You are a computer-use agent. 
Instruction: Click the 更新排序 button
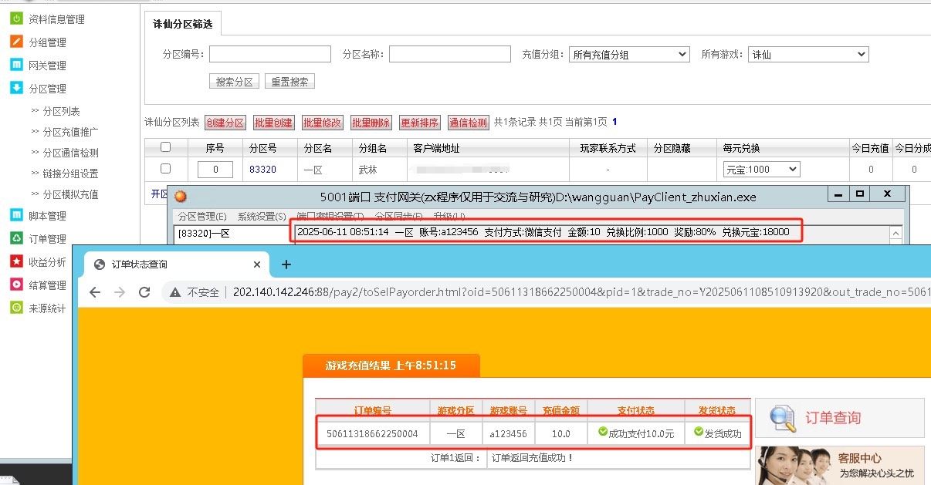[x=419, y=123]
